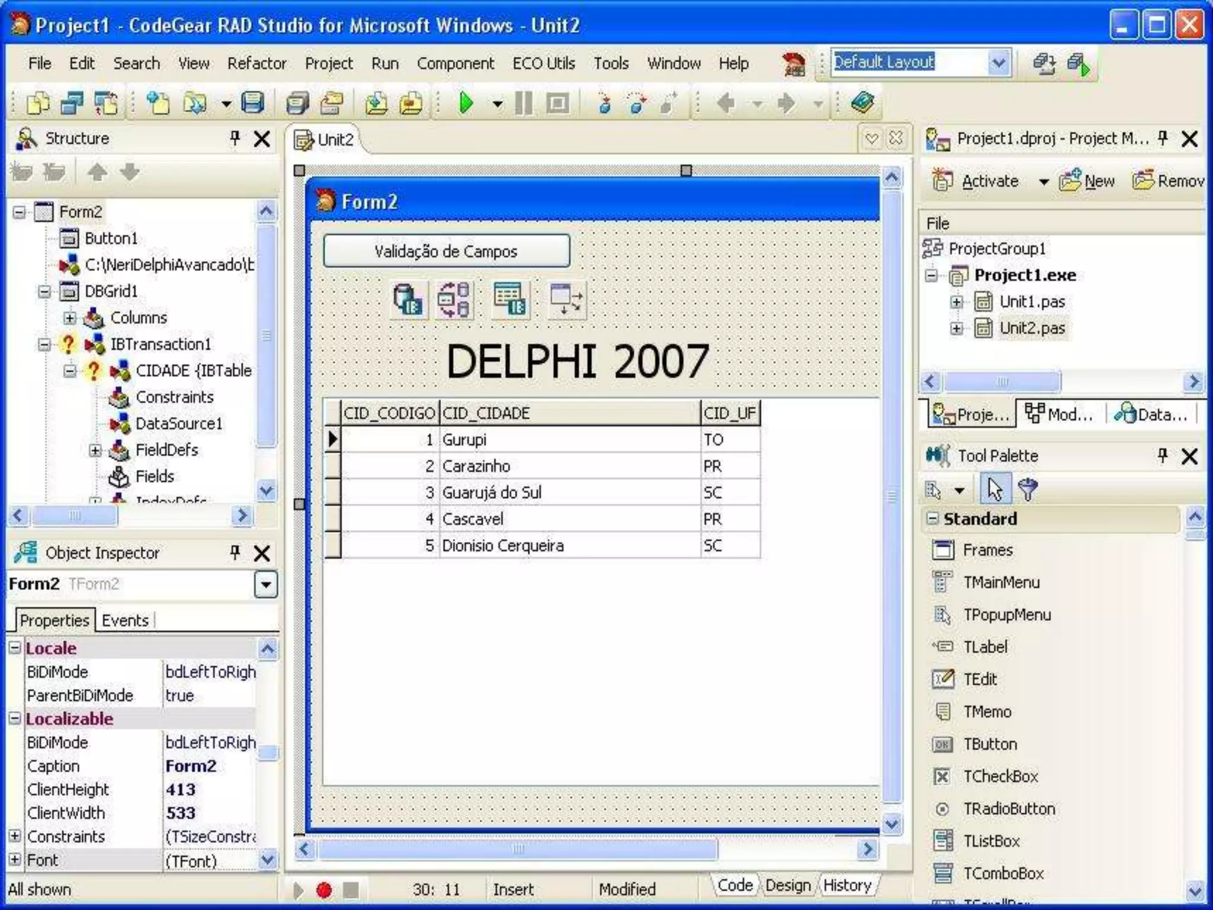Open the Default Layout dropdown

click(x=998, y=63)
